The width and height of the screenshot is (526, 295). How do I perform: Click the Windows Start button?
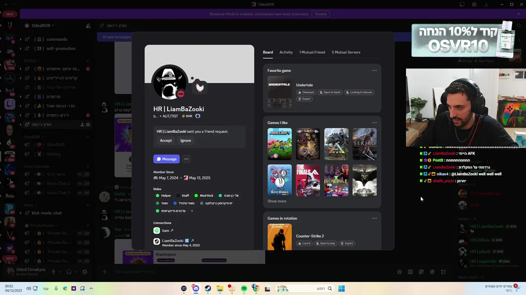[341, 288]
